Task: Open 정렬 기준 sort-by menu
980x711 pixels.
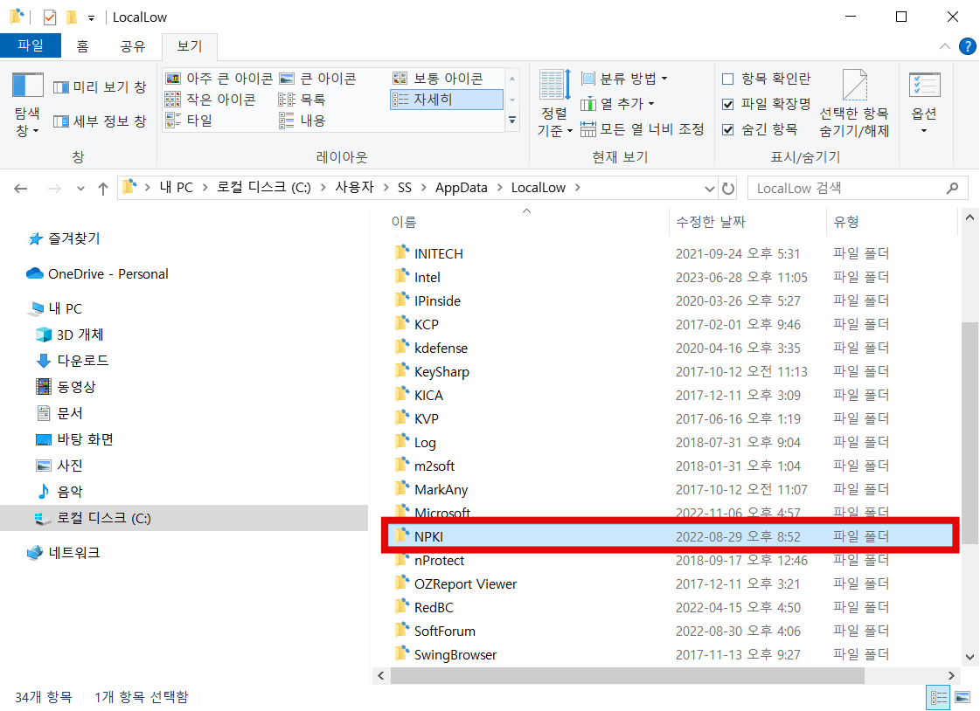Action: click(554, 104)
